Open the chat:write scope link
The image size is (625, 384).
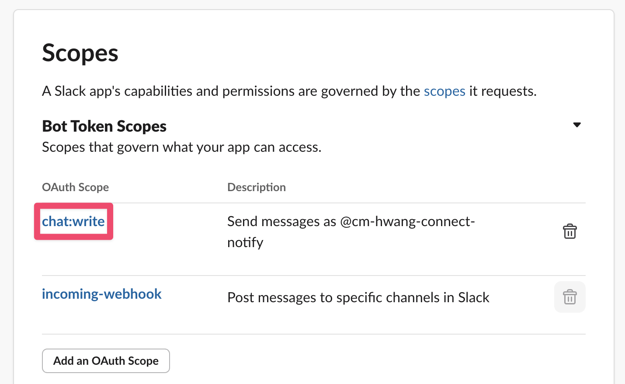click(x=73, y=221)
